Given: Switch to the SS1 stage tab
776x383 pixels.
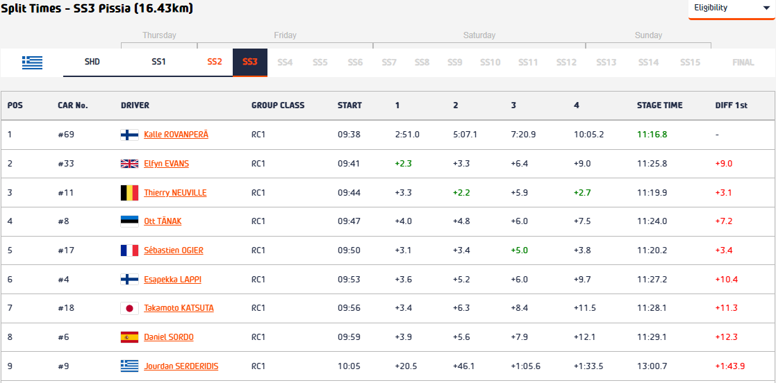Looking at the screenshot, I should [159, 62].
